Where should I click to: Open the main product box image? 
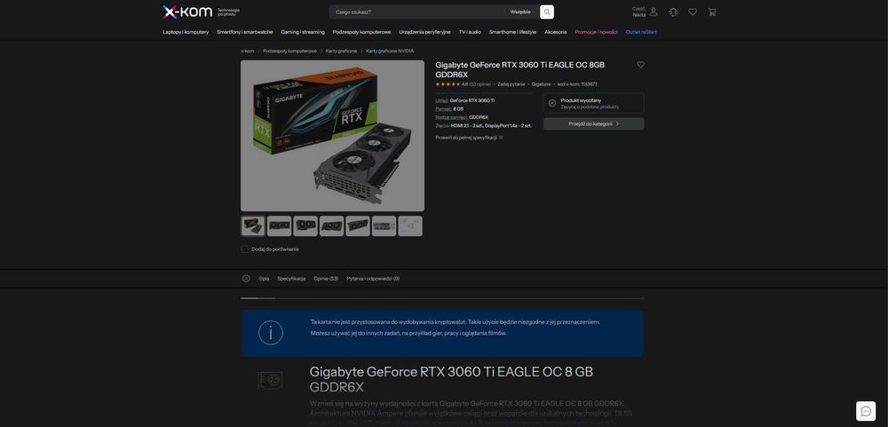tap(332, 136)
